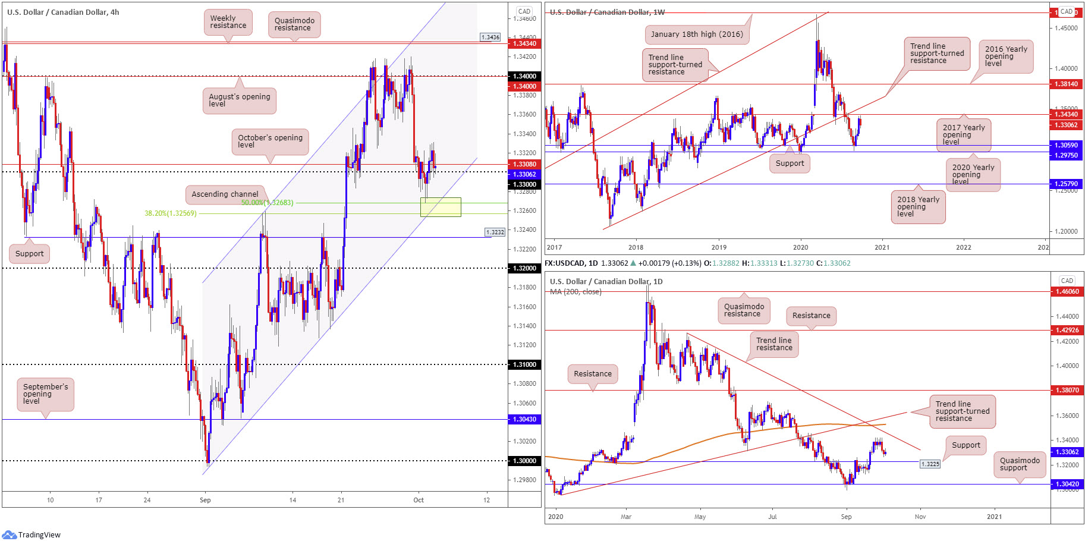Select Trend line support-turned resistance on daily chart
The width and height of the screenshot is (1085, 541).
tap(963, 411)
